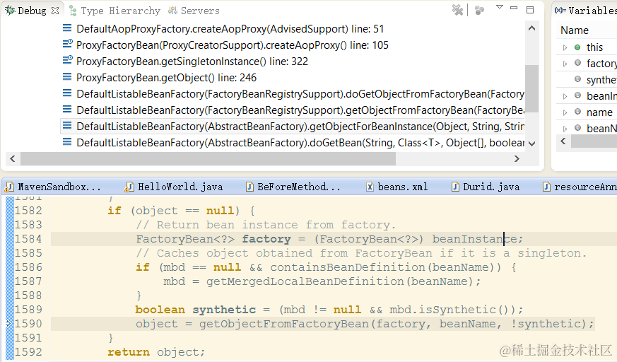
Task: Select stack frame getObjectForBeanInstance
Action: pyautogui.click(x=293, y=127)
